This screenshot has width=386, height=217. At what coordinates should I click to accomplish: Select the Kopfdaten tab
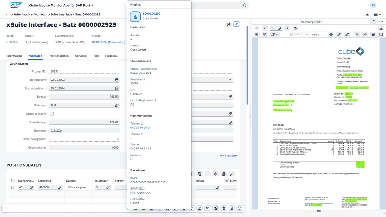tap(35, 56)
